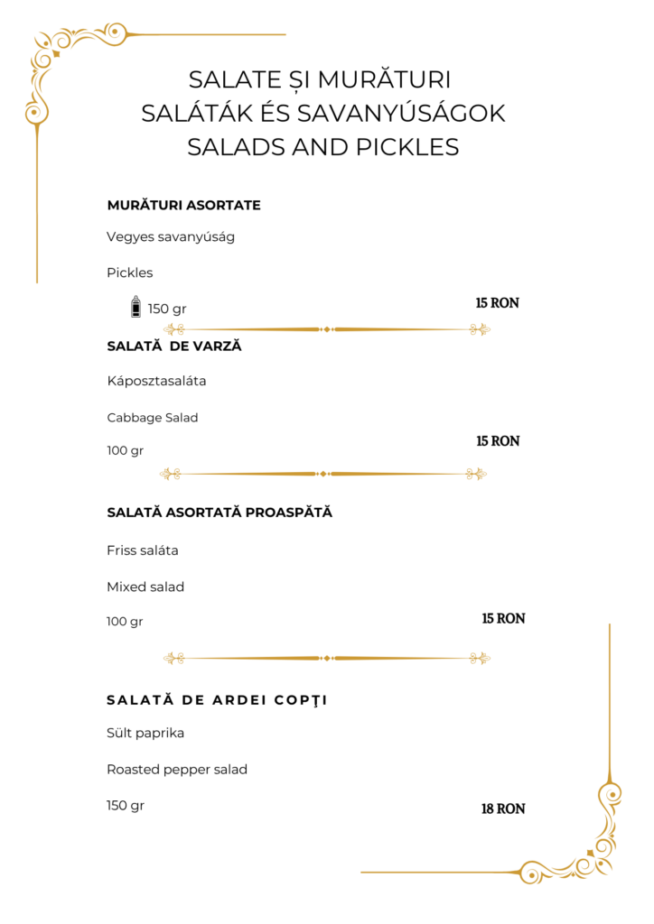Viewport: 654px width, 924px height.
Task: Click the gold divider above Salată de Ardei Copți
Action: click(327, 658)
